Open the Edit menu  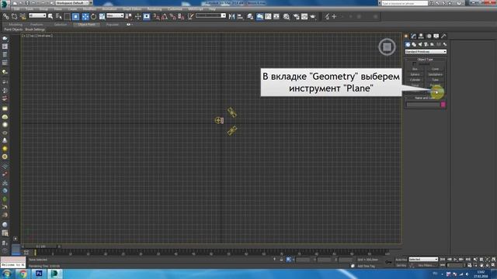[16, 9]
